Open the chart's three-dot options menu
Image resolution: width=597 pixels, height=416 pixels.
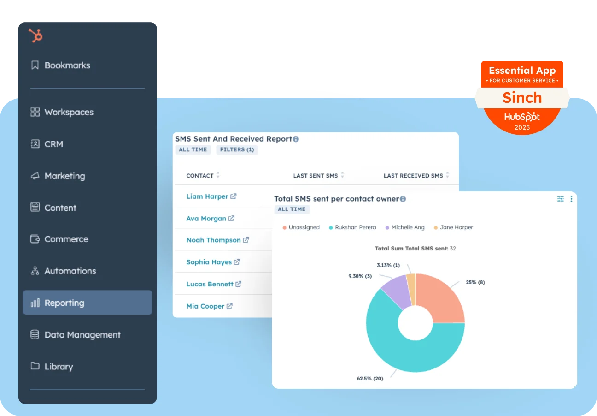click(x=571, y=199)
